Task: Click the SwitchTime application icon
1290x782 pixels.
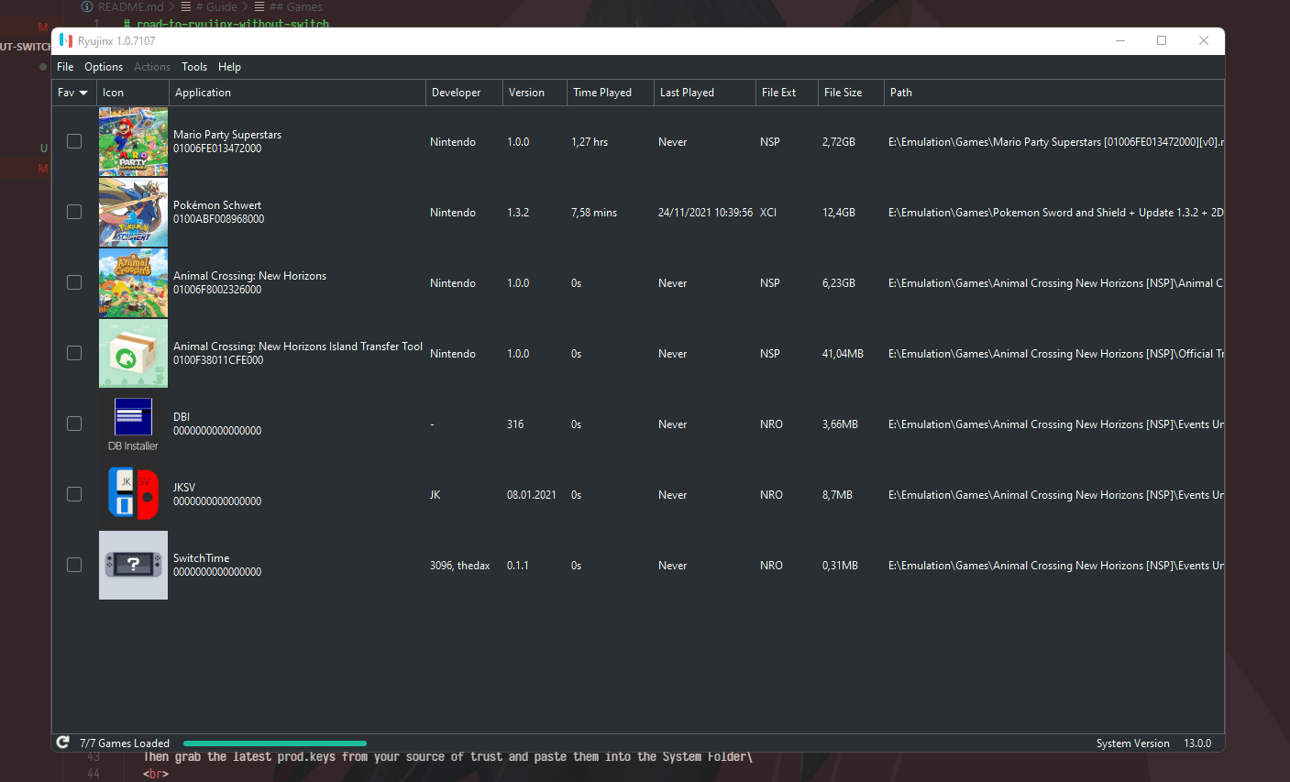Action: [x=133, y=565]
